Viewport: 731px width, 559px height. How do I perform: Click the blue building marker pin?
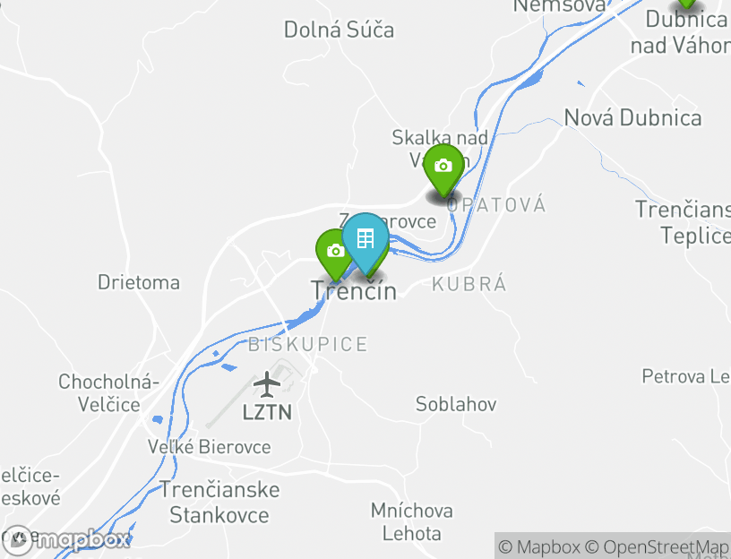[365, 243]
